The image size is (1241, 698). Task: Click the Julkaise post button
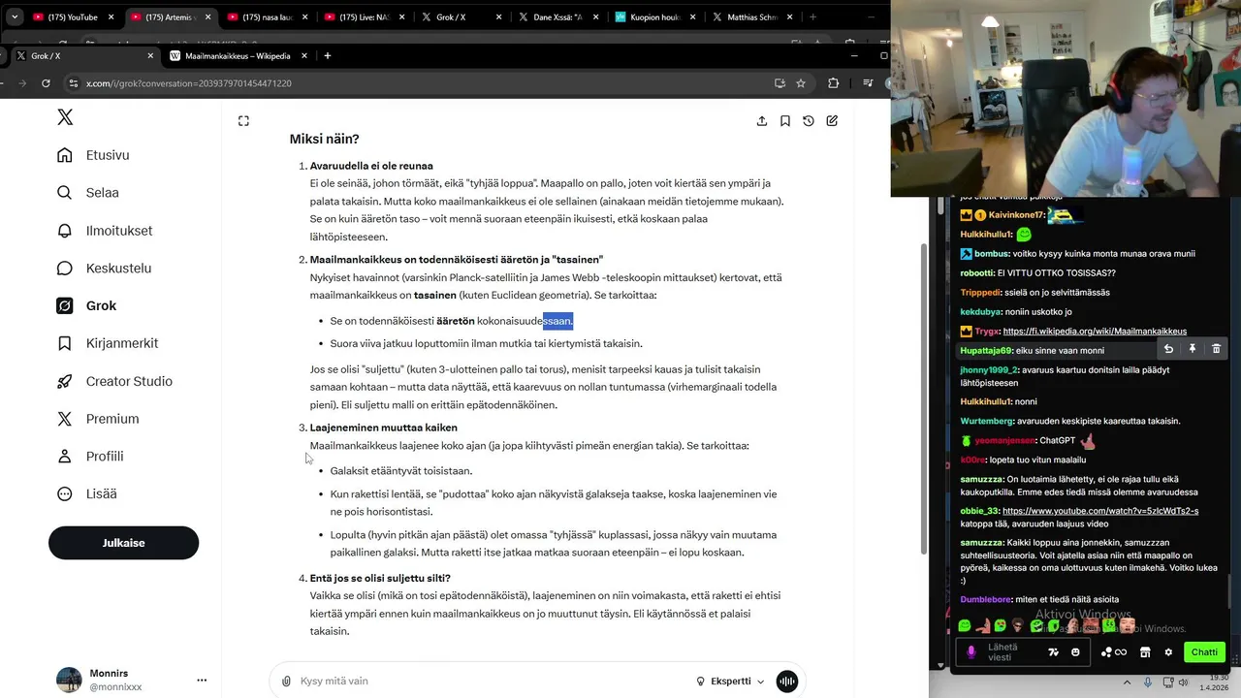coord(123,543)
